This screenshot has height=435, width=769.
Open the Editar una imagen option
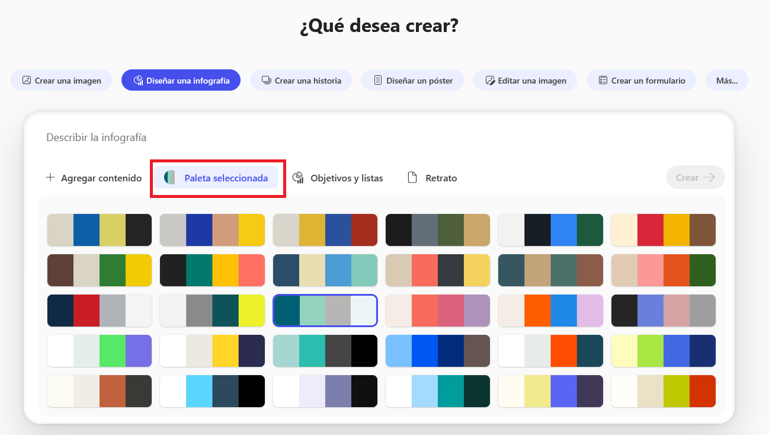coord(525,81)
